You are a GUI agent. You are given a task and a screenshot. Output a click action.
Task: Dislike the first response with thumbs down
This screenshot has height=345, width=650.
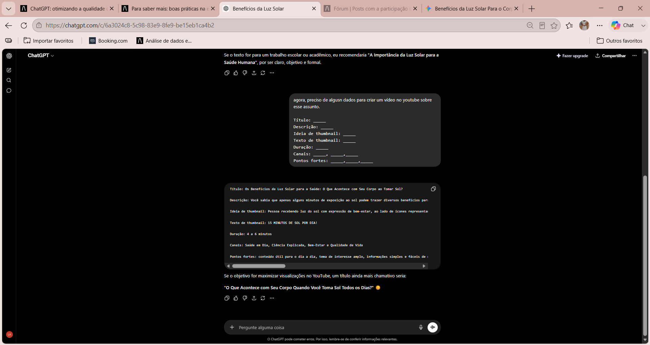pos(245,73)
